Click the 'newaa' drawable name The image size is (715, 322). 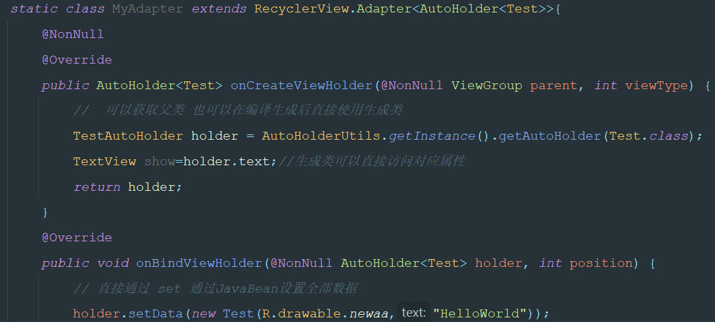[369, 313]
